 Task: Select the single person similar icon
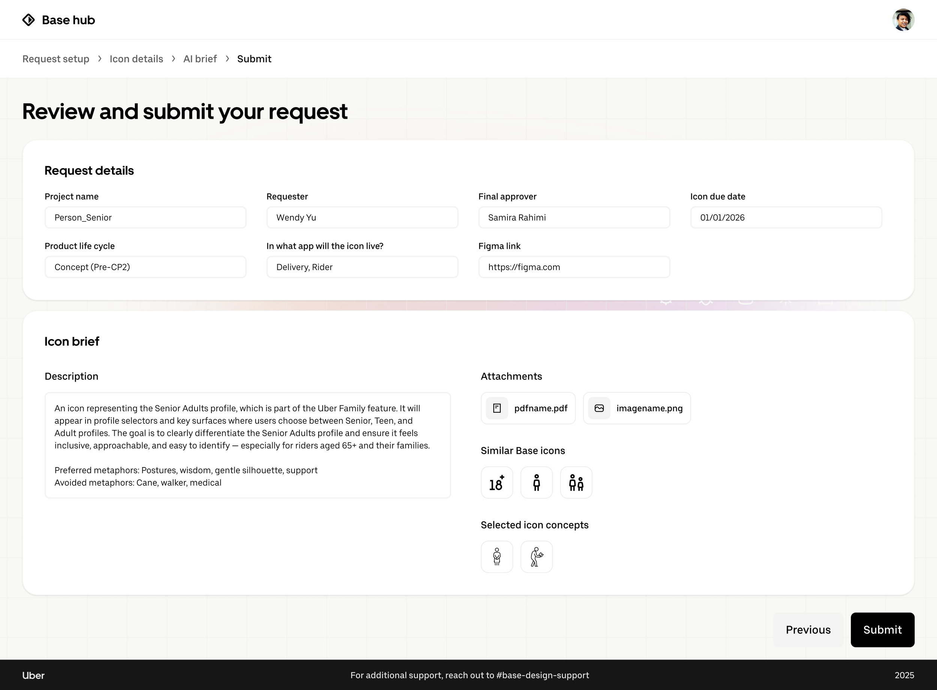click(x=536, y=482)
